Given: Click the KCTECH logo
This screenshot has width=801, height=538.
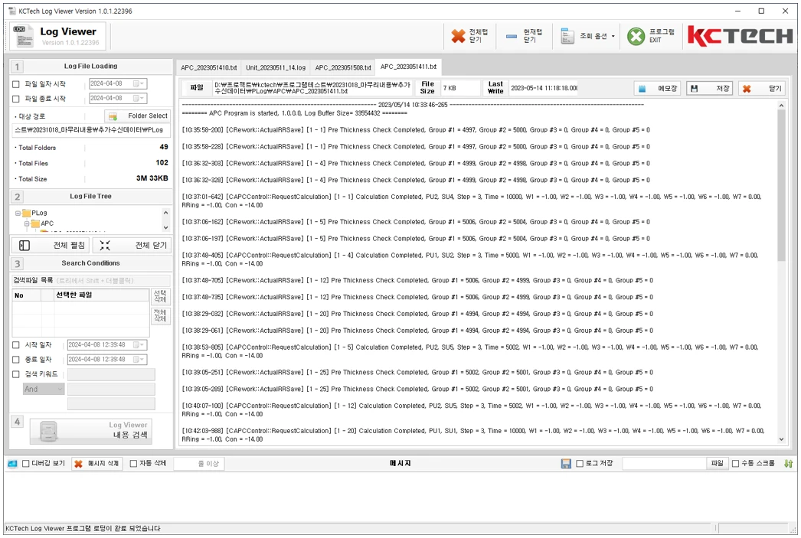Looking at the screenshot, I should click(741, 36).
